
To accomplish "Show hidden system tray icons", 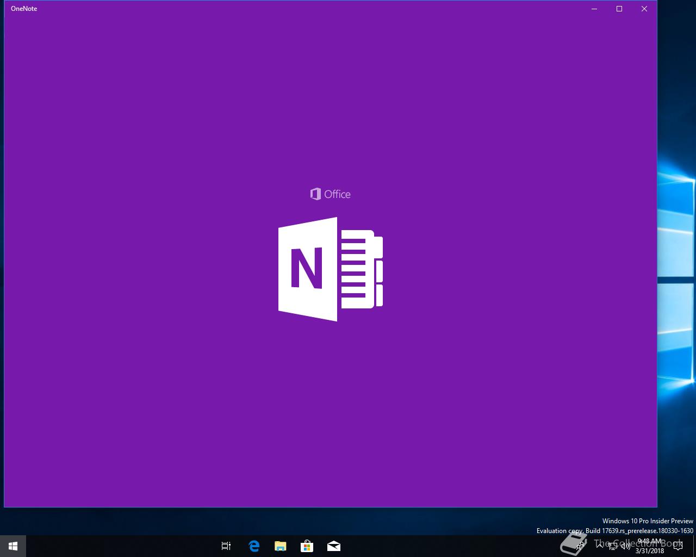I will (x=600, y=546).
